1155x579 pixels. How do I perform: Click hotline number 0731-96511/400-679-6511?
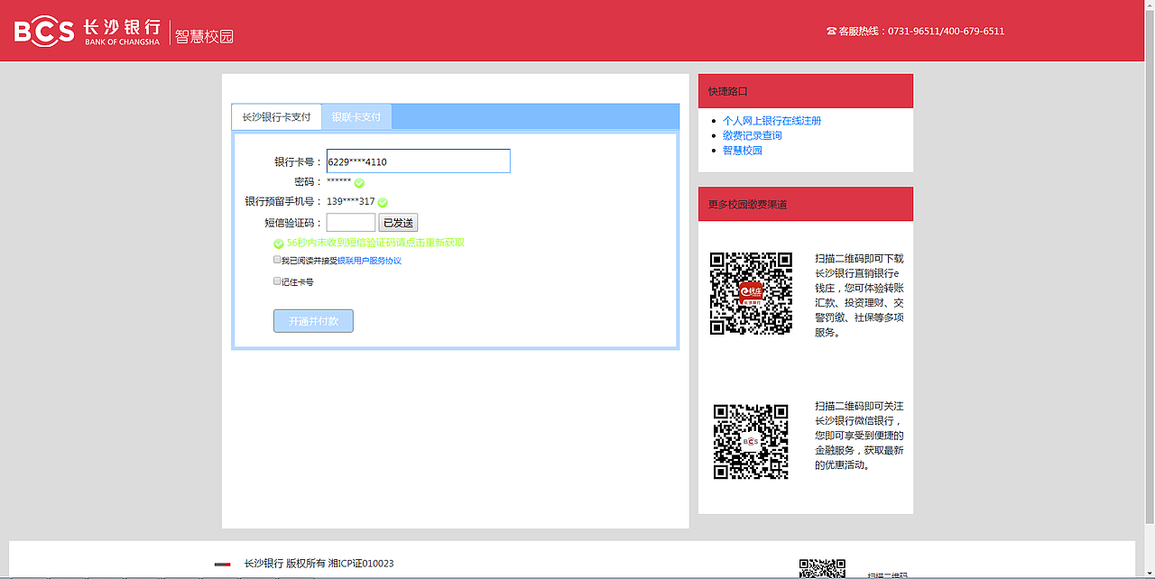coord(946,31)
